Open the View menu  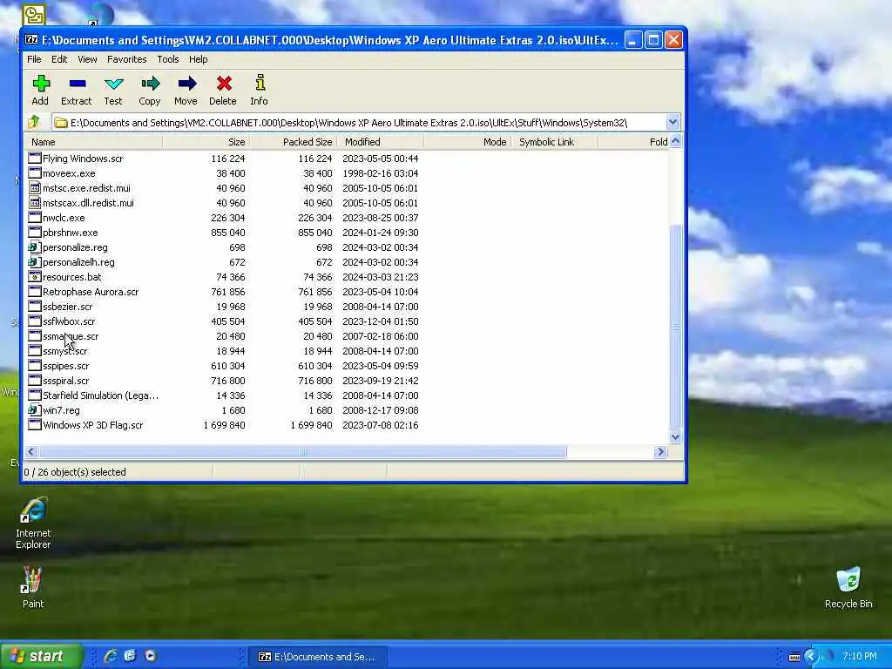(87, 59)
